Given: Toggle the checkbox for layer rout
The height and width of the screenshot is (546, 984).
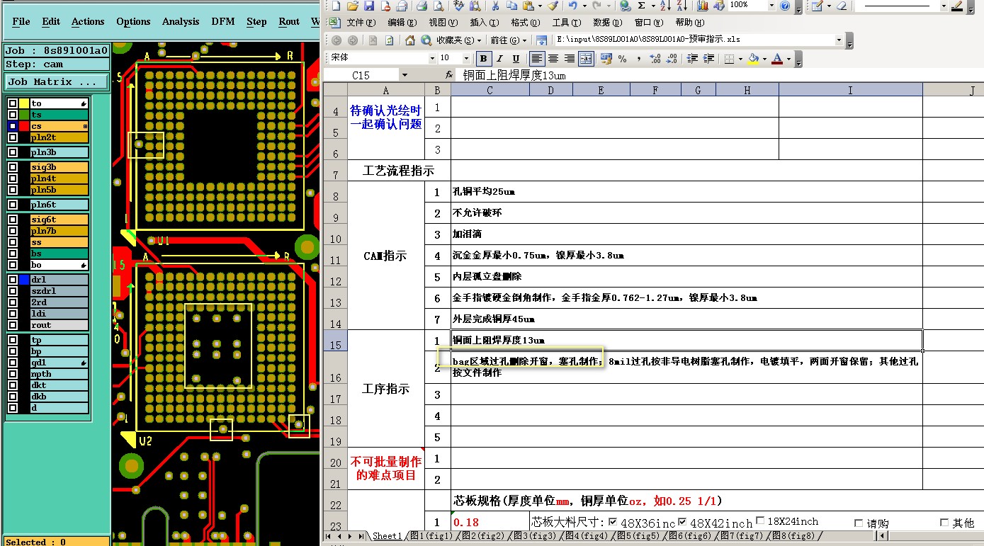Looking at the screenshot, I should coord(13,325).
